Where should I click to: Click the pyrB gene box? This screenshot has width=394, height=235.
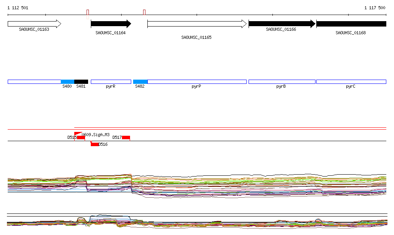click(282, 82)
